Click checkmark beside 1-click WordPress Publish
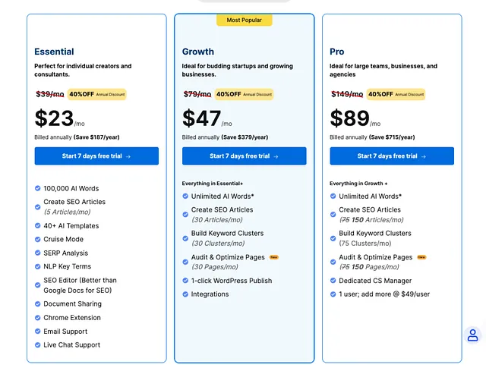 click(185, 281)
